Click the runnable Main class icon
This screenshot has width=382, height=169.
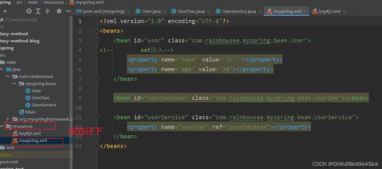[x=22, y=112]
